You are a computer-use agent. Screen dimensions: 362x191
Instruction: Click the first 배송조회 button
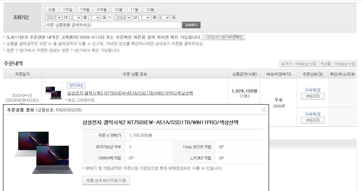313,96
